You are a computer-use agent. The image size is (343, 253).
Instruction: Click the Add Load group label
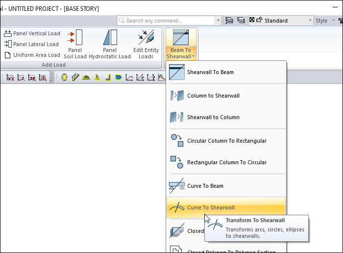point(53,65)
